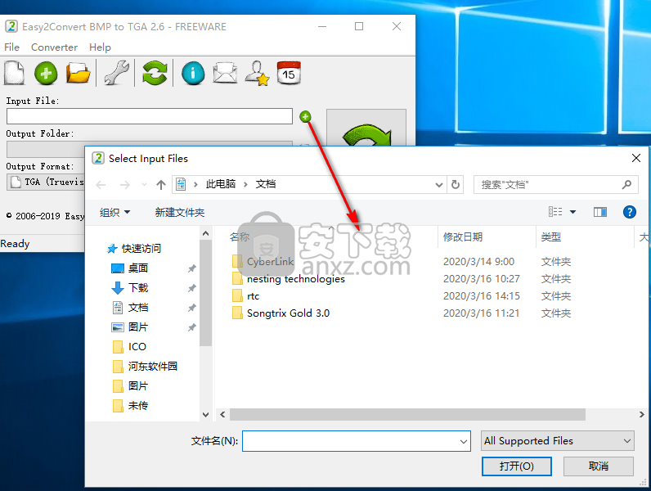
Task: Expand recent locations dropdown chevron
Action: click(144, 184)
